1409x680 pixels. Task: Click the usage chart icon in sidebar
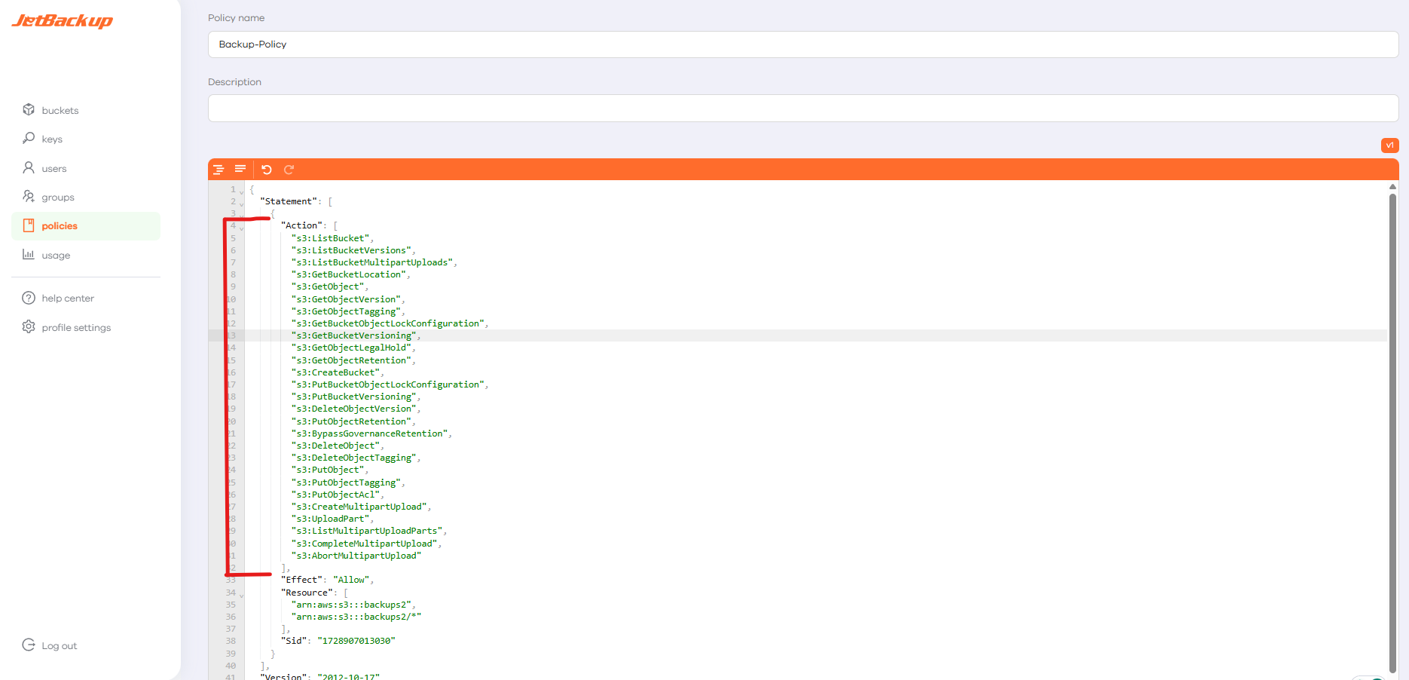point(29,255)
